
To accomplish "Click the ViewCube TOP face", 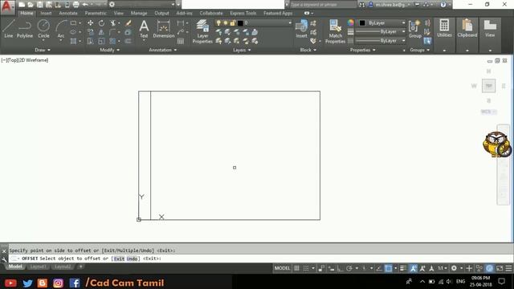I will click(x=488, y=86).
